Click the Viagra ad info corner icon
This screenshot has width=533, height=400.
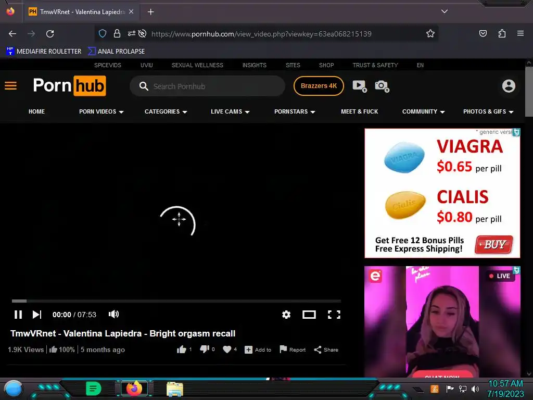[x=516, y=132]
